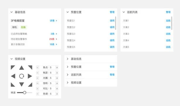
Task: Collapse the expanded 视频设置 panel
Action: [11, 59]
